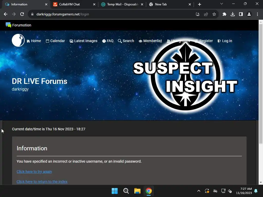Open Windows taskbar search
263x197 pixels.
[126, 191]
